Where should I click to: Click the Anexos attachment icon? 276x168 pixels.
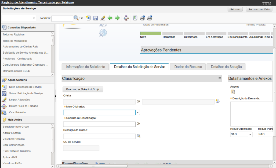tap(233, 92)
